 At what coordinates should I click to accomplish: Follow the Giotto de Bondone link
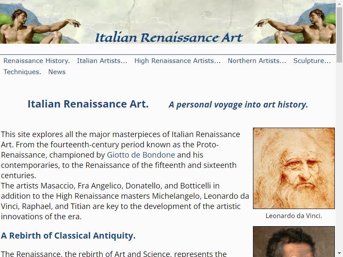(141, 155)
